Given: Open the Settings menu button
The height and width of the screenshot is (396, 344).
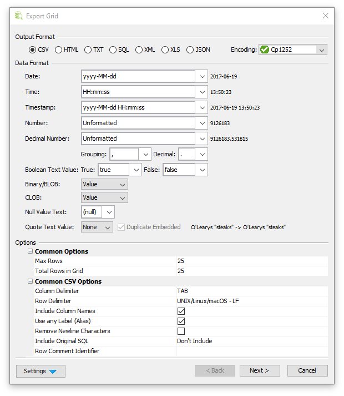Looking at the screenshot, I should click(41, 371).
